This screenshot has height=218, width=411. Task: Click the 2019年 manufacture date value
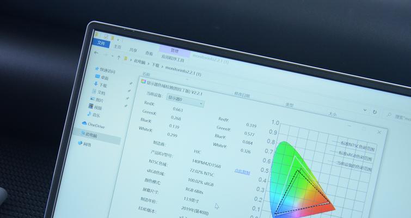click(x=195, y=210)
